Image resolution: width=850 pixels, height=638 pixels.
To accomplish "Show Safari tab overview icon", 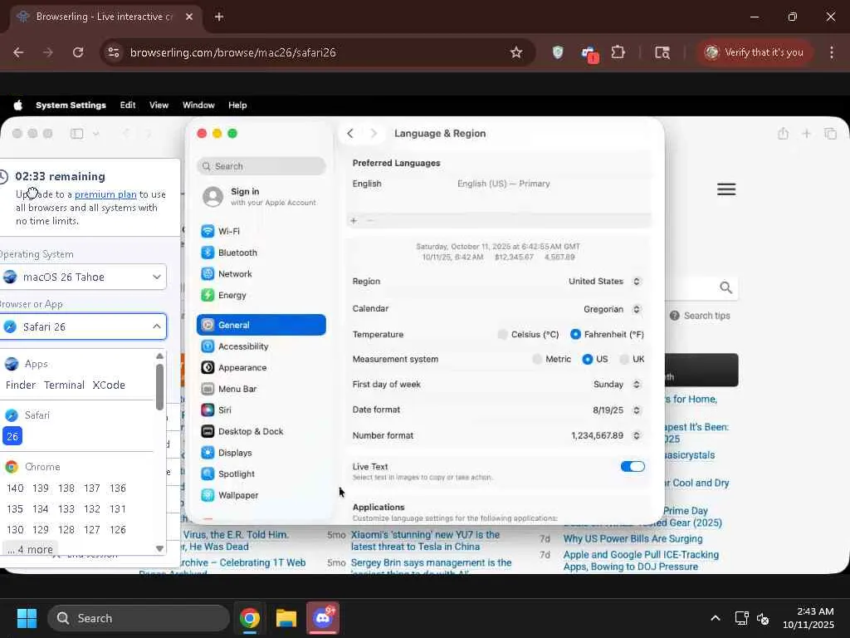I will [x=830, y=134].
